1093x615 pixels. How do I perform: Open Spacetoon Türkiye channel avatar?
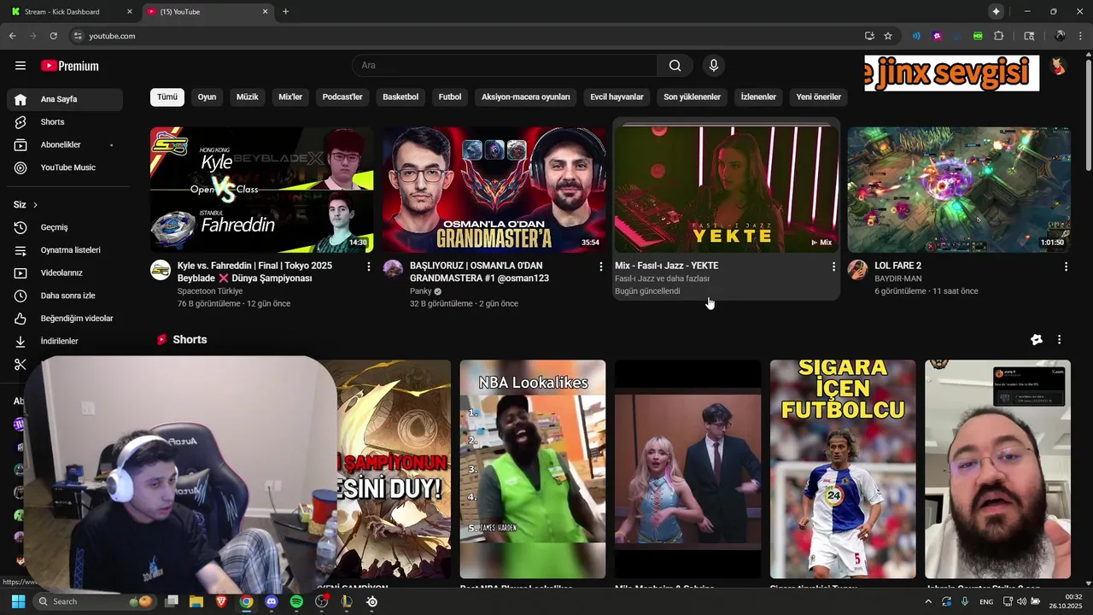[161, 270]
